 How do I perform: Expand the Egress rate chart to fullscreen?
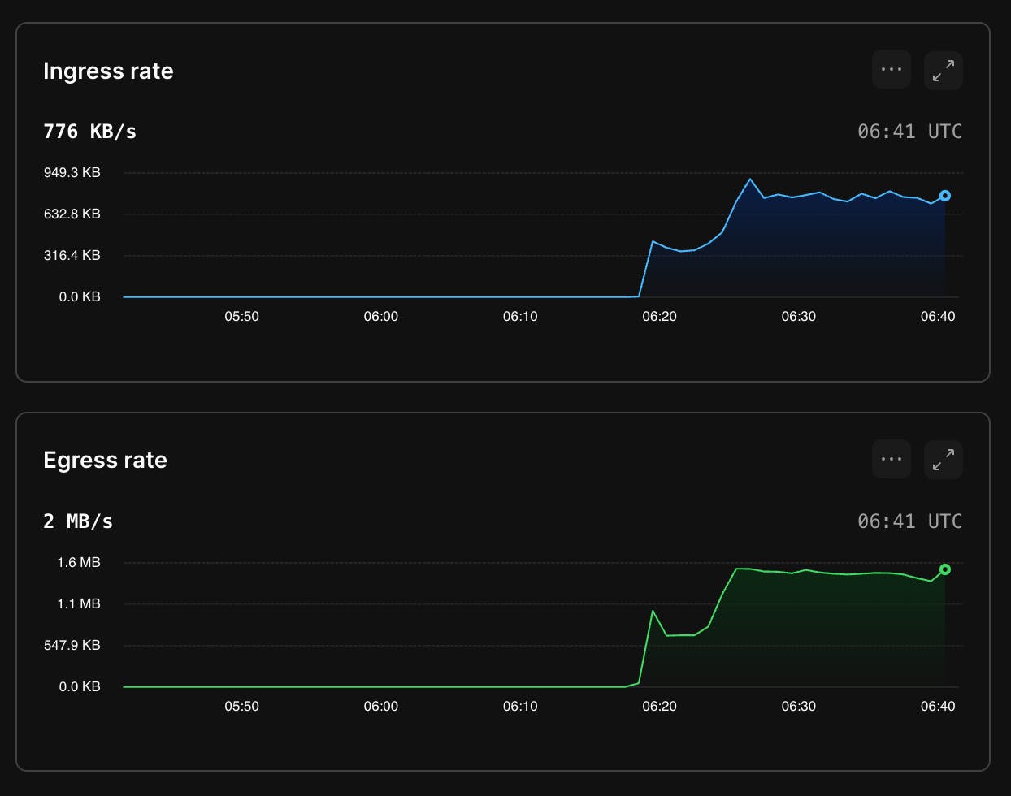(944, 460)
